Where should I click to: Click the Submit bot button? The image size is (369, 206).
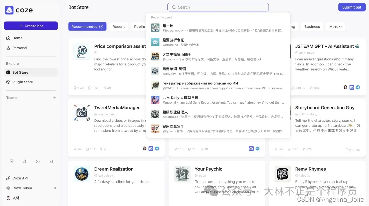point(352,7)
